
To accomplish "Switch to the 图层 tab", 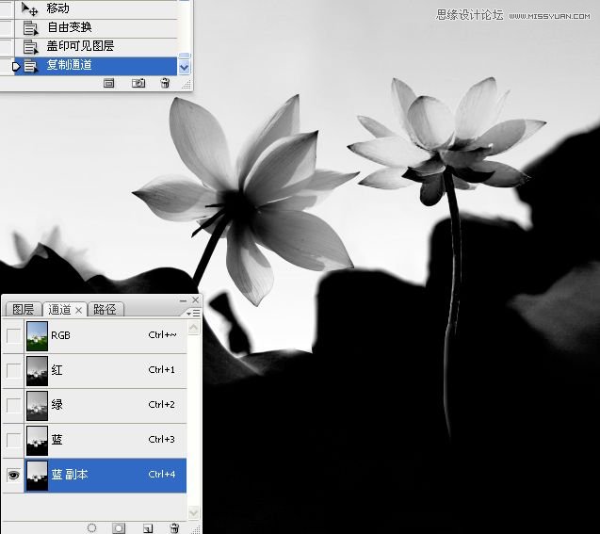I will (23, 309).
